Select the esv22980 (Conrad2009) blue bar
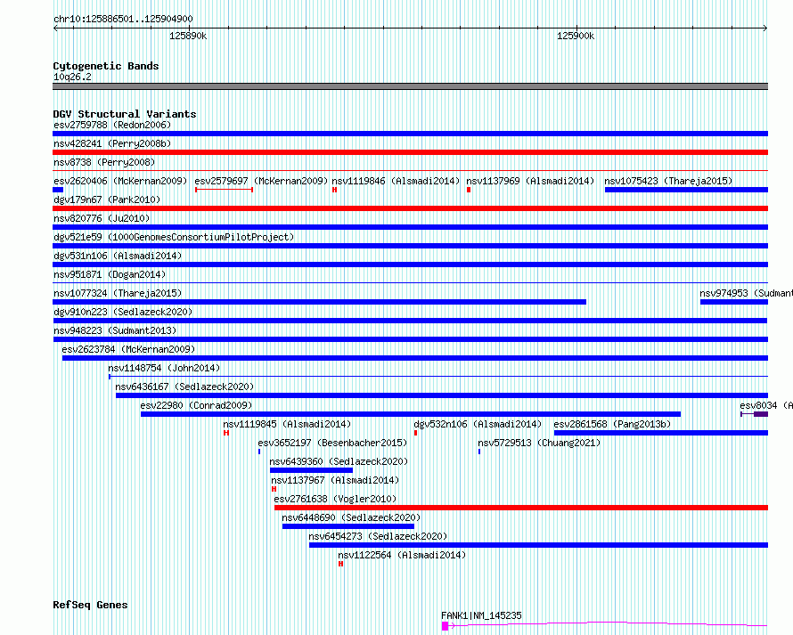This screenshot has width=793, height=635. pyautogui.click(x=411, y=414)
